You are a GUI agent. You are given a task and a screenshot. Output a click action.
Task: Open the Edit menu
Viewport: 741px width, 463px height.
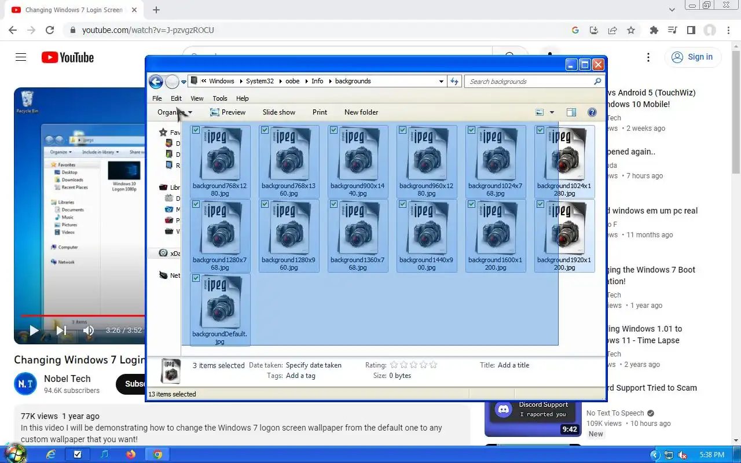[x=176, y=98]
